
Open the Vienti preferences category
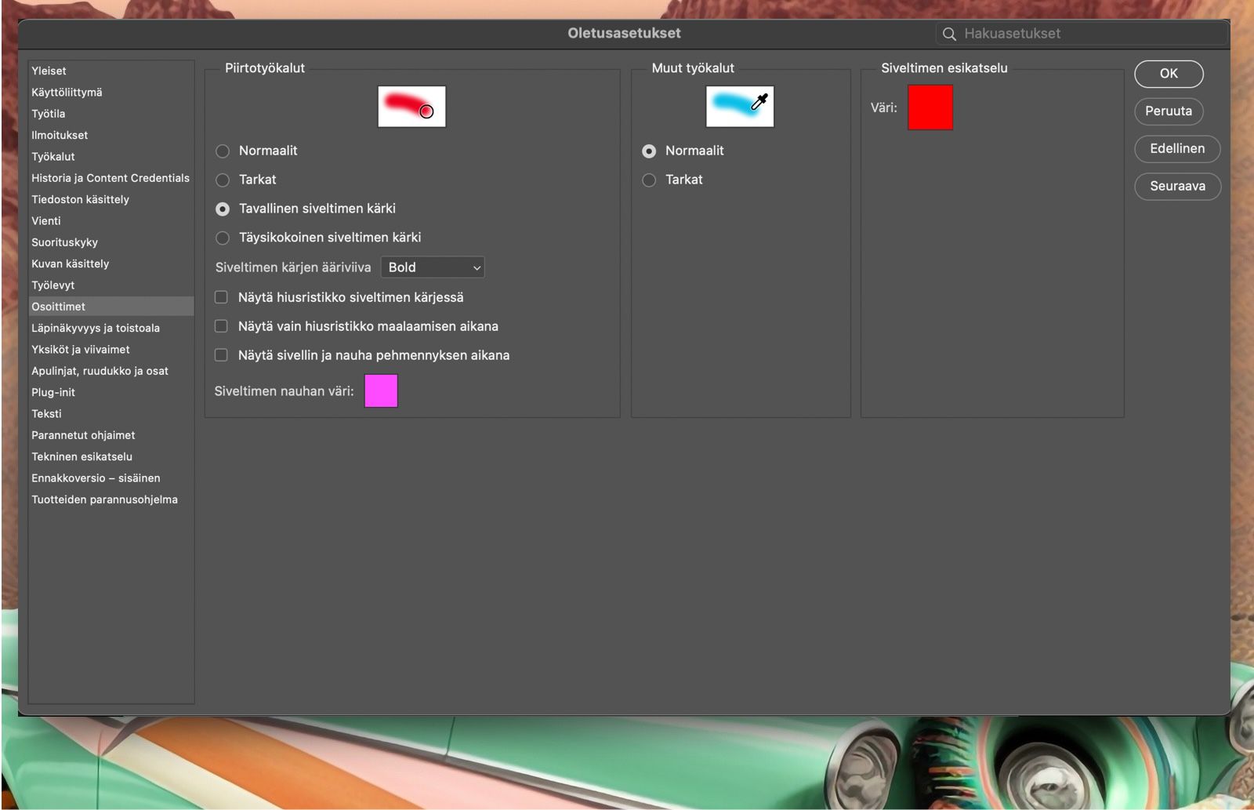click(111, 221)
